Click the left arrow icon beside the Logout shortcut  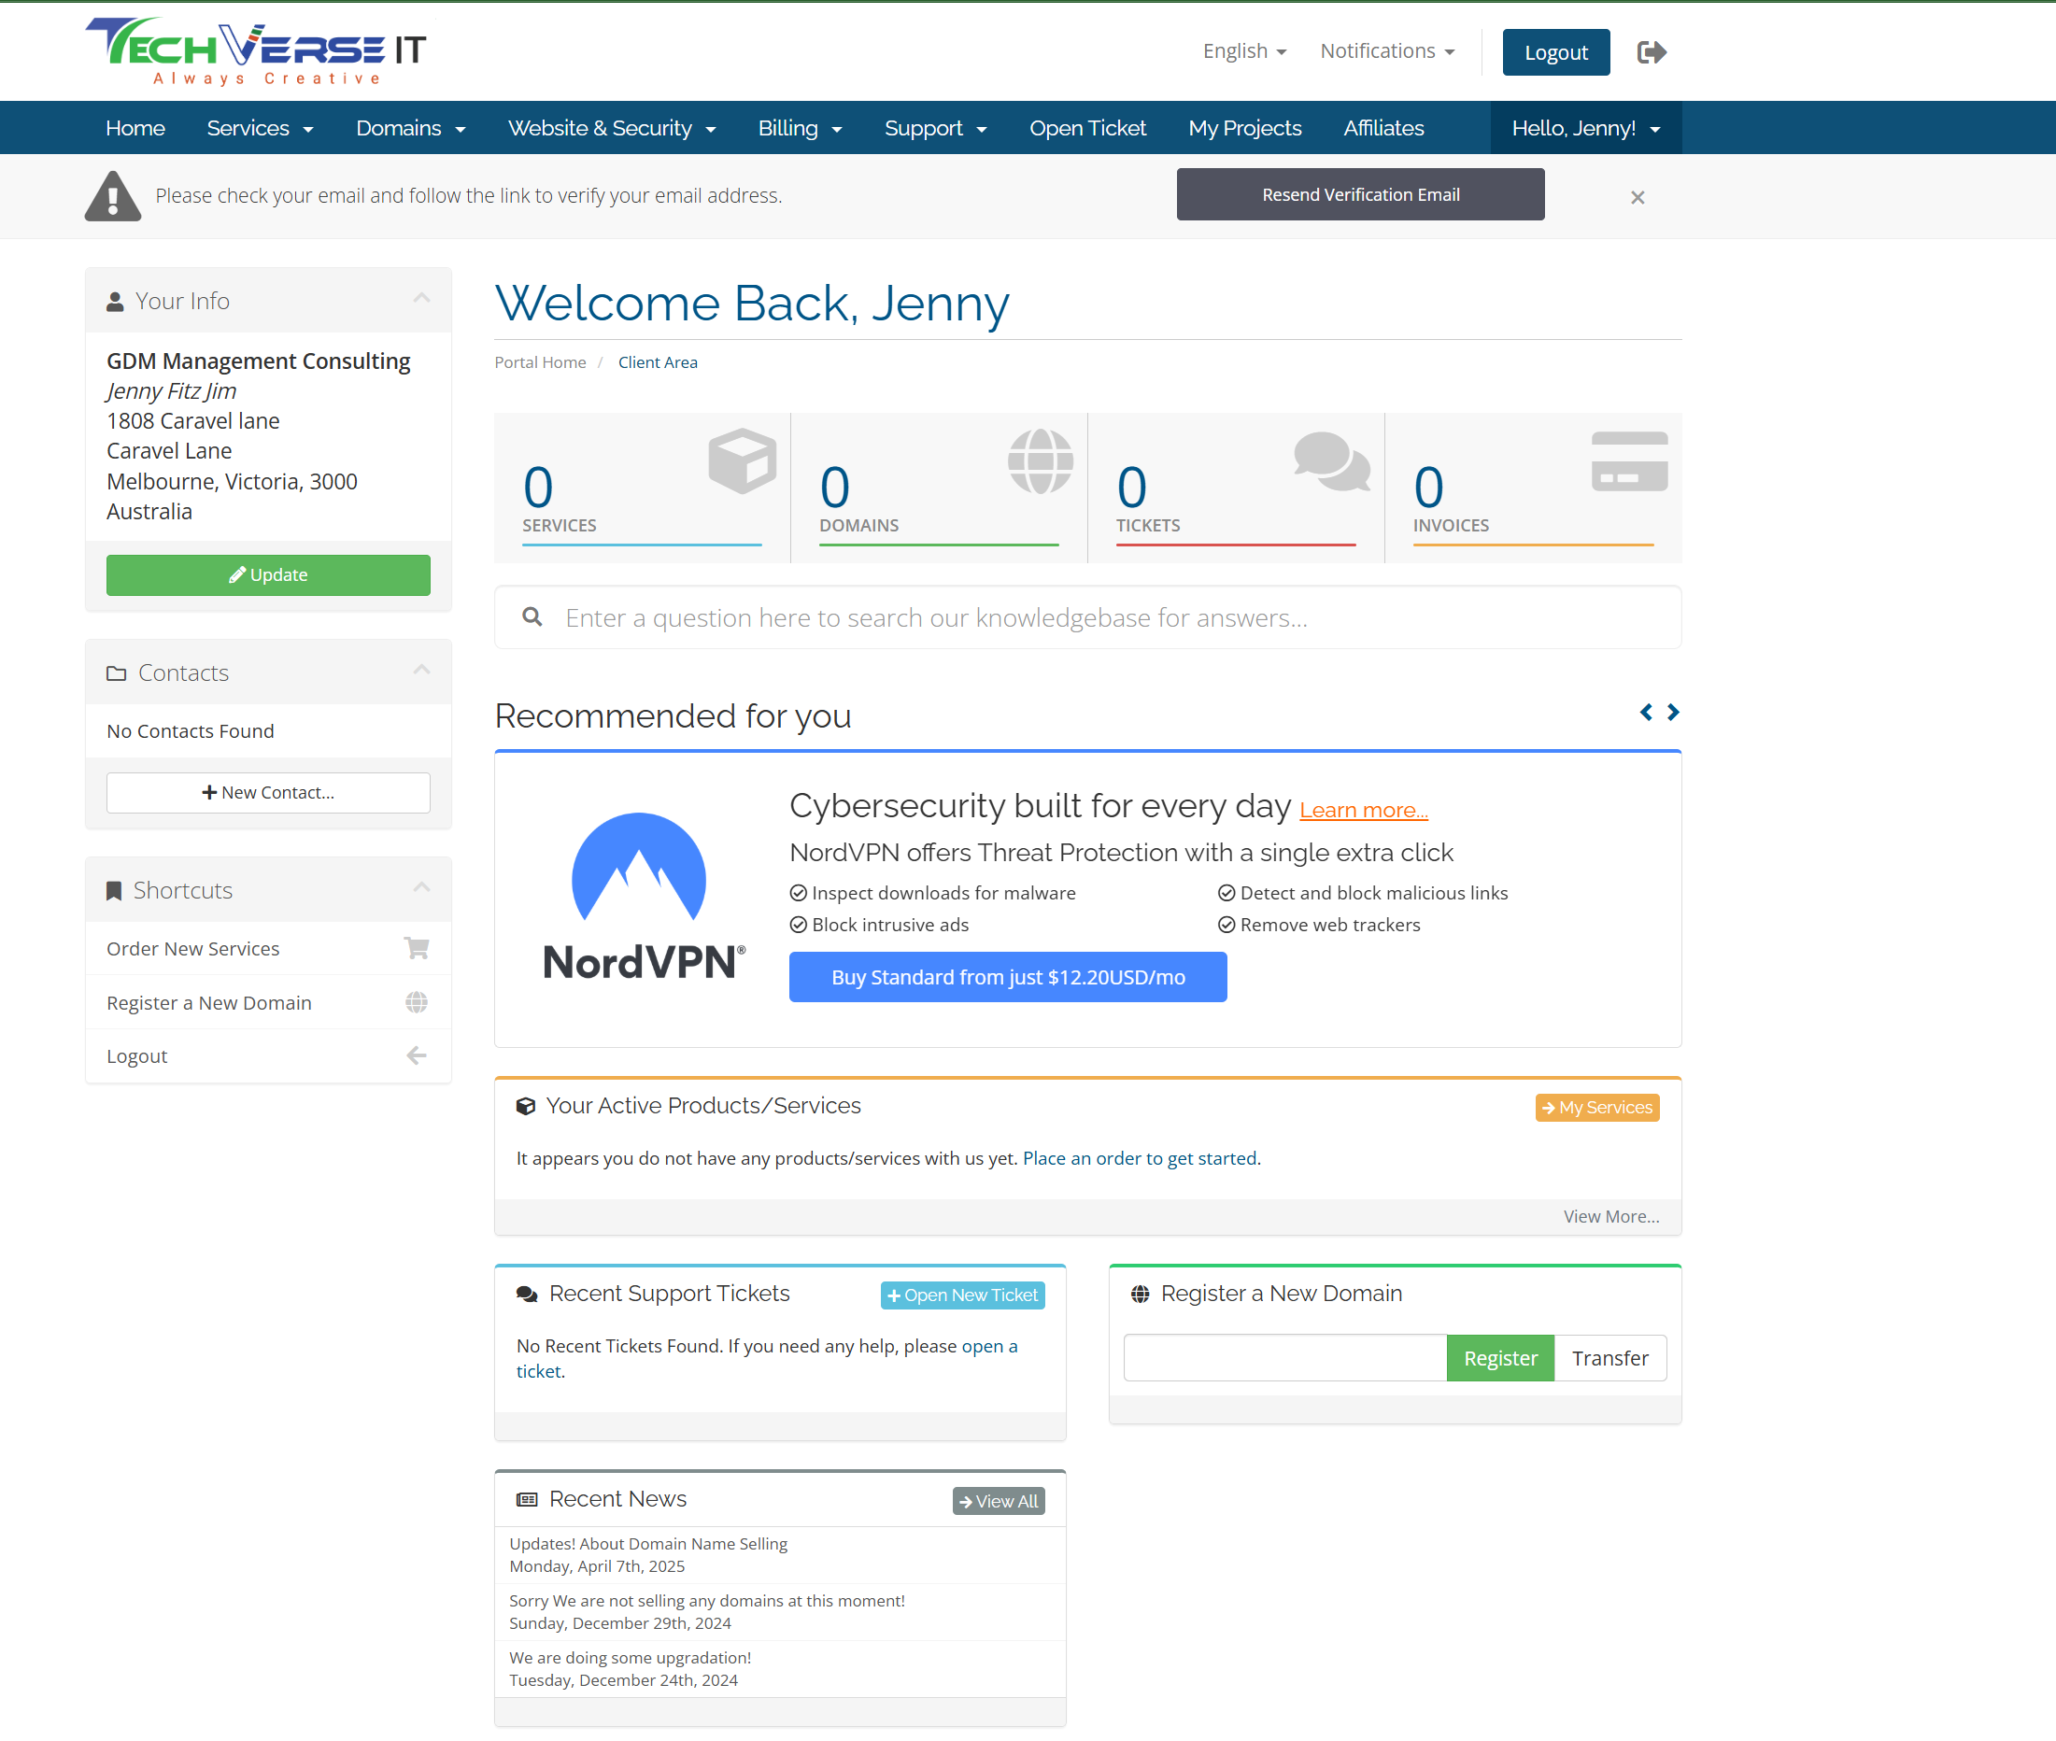coord(417,1056)
